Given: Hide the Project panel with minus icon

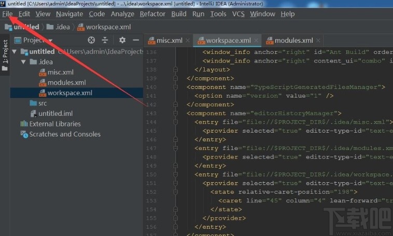Looking at the screenshot, I should tap(136, 40).
